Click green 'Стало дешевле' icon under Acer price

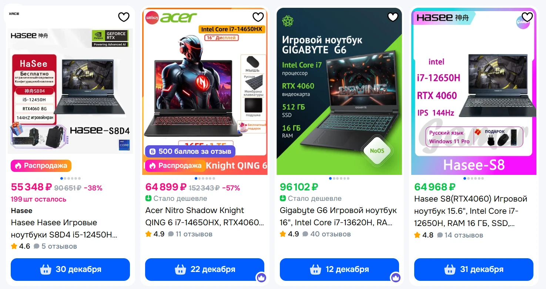point(148,198)
